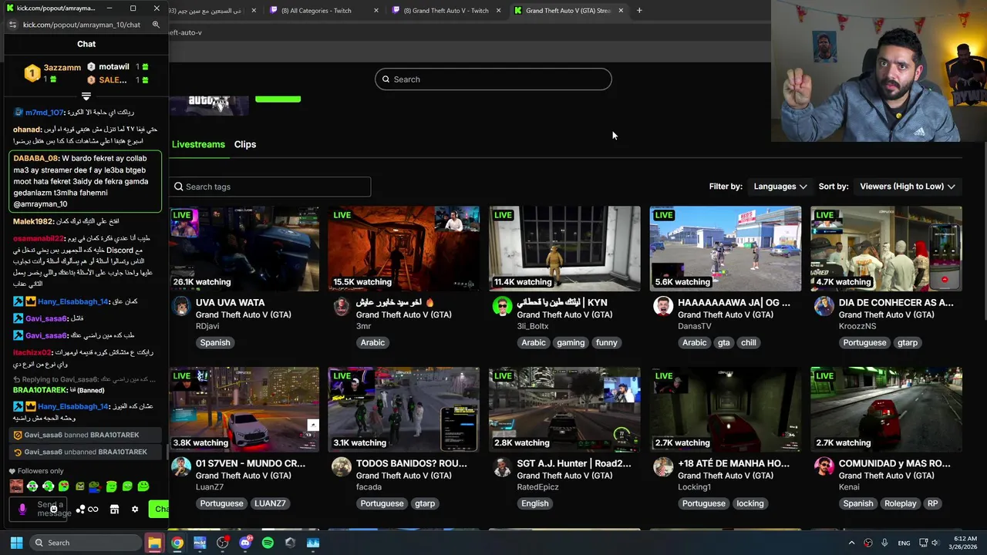Click the ENG language indicator in system tray
Viewport: 987px width, 555px height.
904,543
